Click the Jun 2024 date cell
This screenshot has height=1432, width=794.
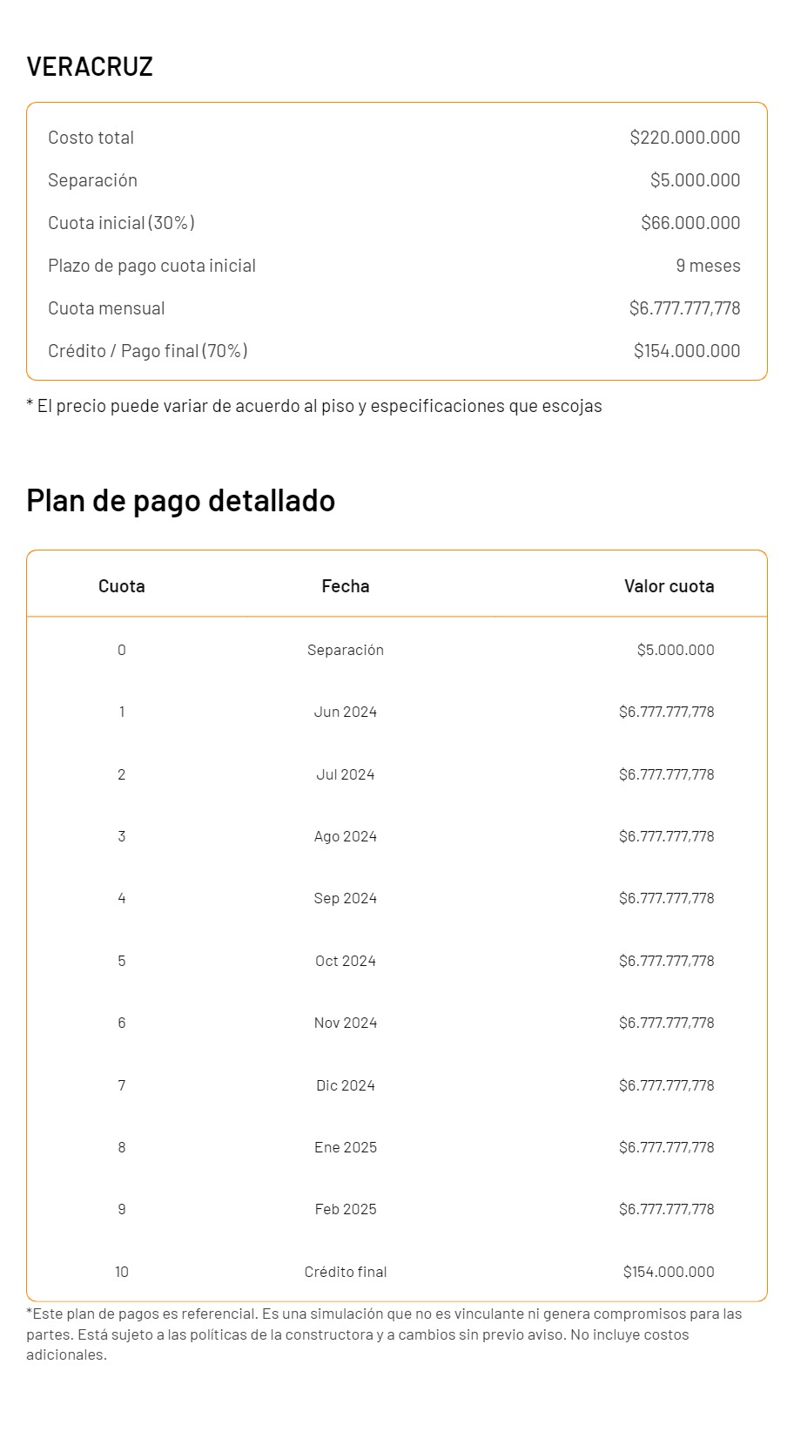[345, 712]
